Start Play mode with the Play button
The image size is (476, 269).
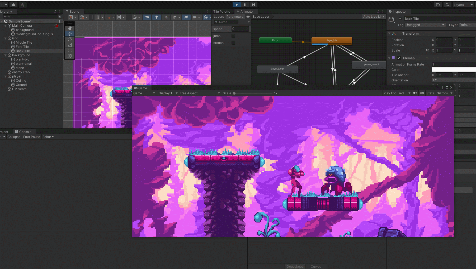point(237,5)
